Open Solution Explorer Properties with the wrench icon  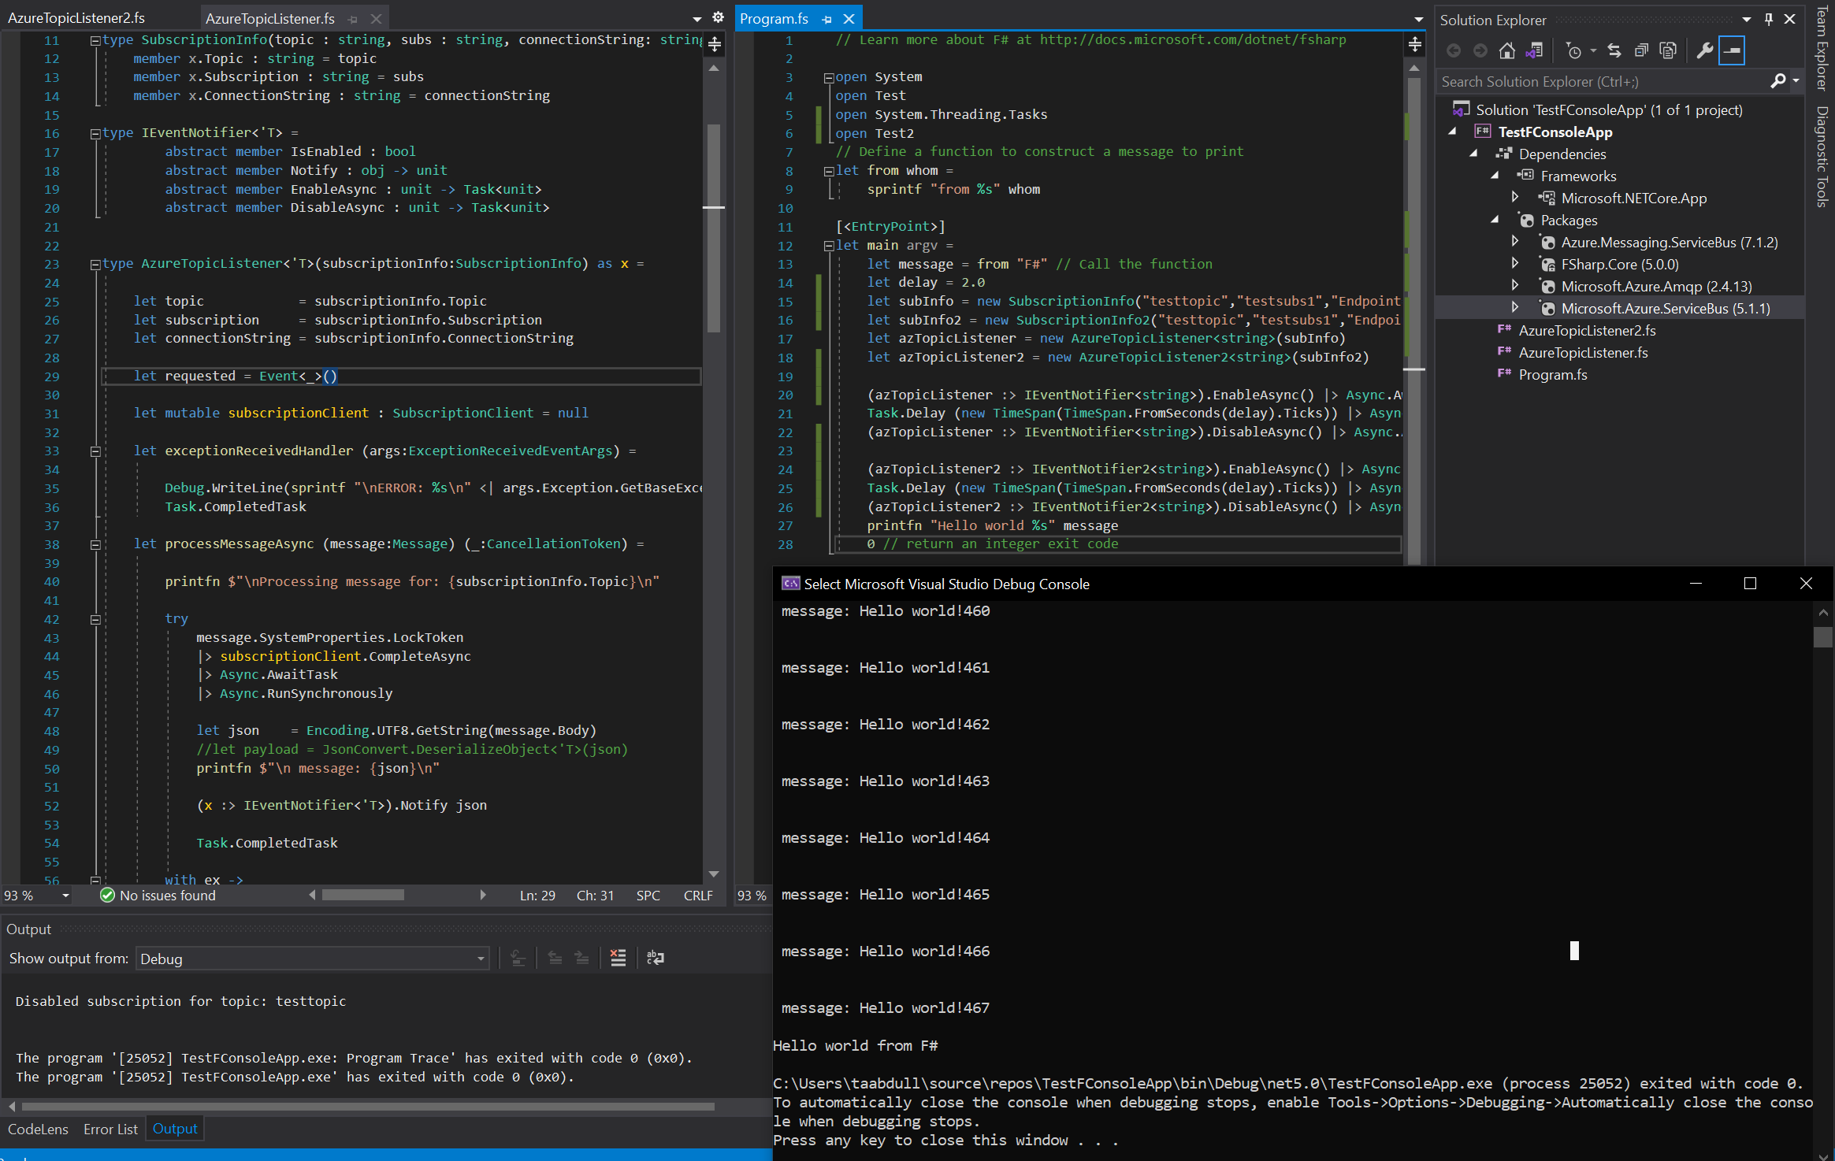pos(1704,50)
